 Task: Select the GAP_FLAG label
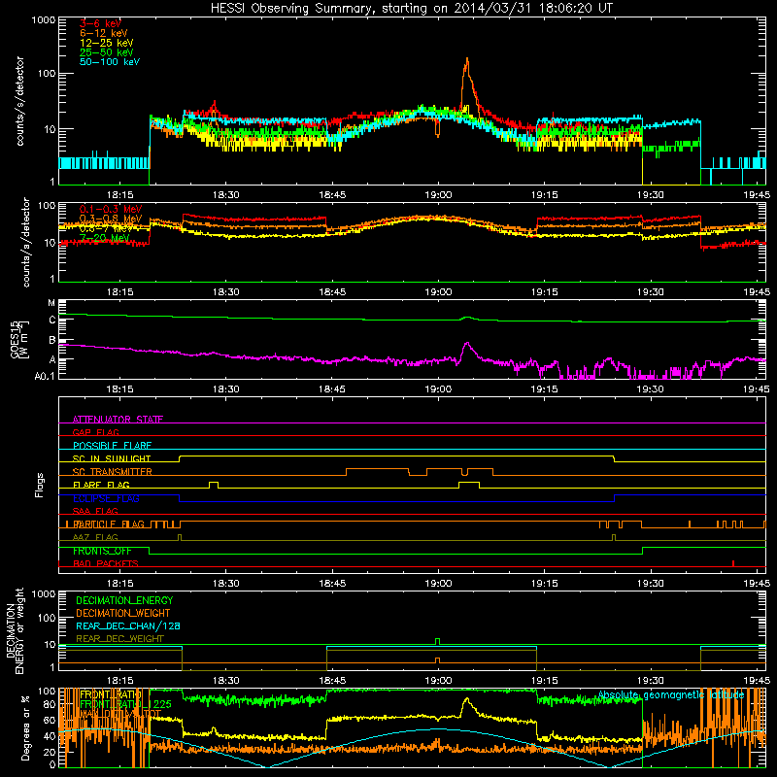coord(95,432)
